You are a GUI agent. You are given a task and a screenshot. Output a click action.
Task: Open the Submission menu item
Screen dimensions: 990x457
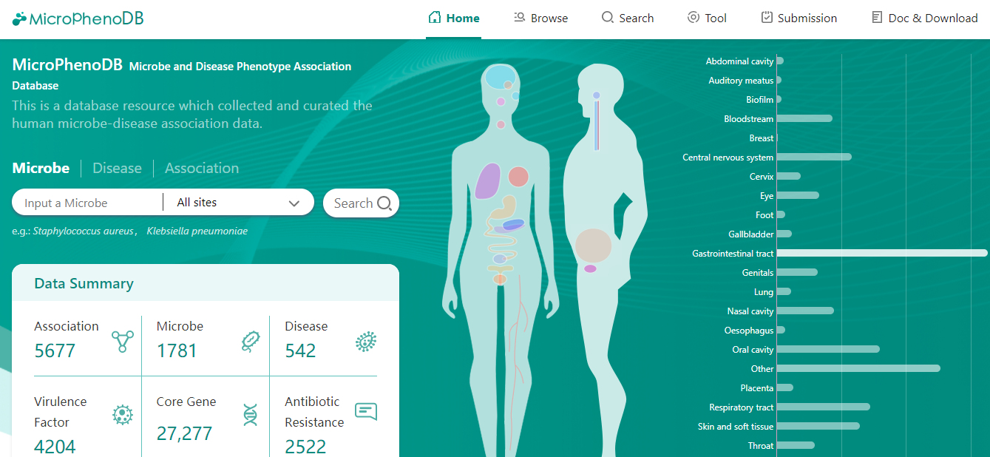click(x=799, y=18)
